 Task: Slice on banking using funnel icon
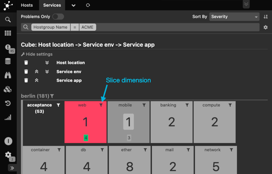point(187,105)
